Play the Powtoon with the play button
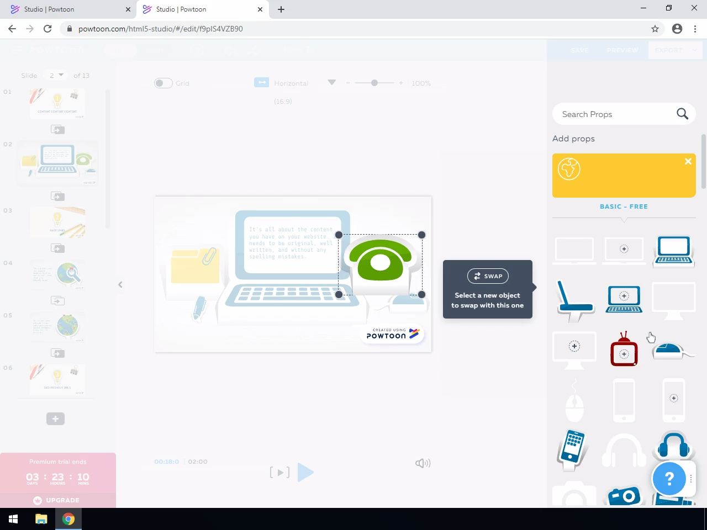 [x=305, y=472]
